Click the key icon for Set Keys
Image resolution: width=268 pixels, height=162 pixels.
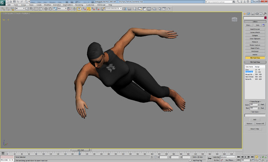tap(209, 158)
